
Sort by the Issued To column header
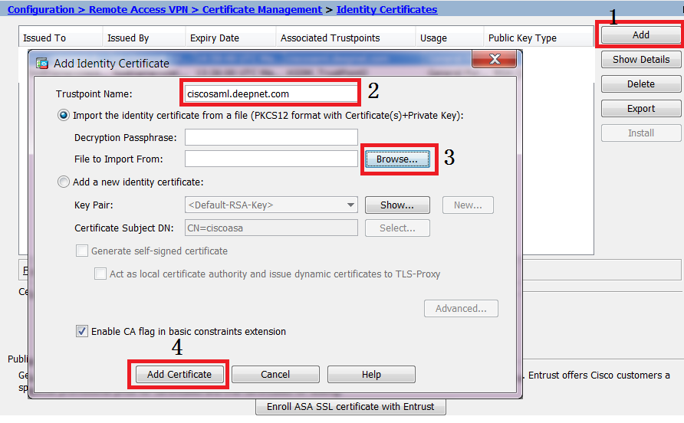click(x=61, y=38)
